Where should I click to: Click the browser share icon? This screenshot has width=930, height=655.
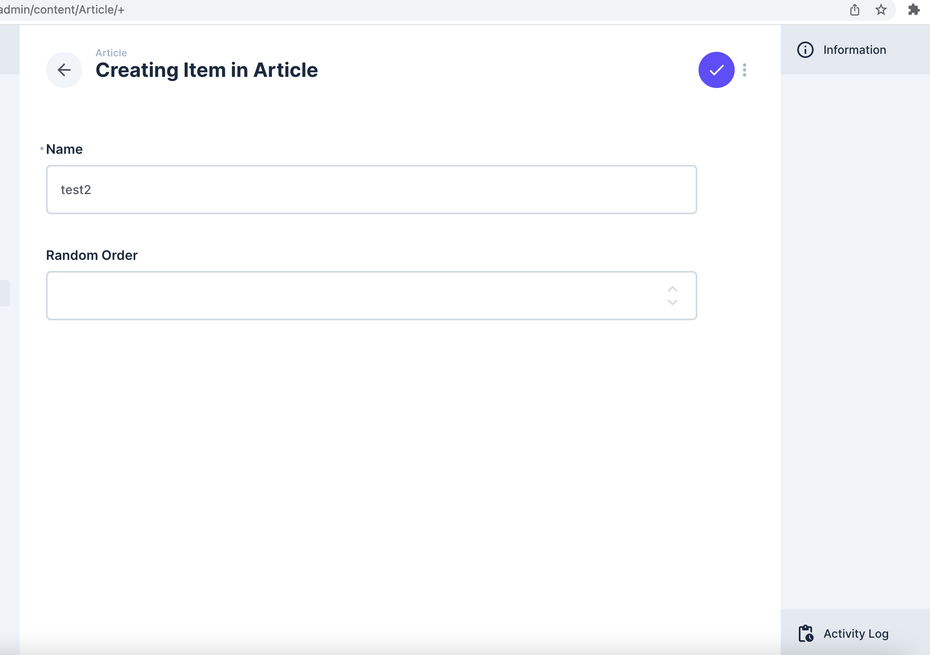(x=855, y=10)
